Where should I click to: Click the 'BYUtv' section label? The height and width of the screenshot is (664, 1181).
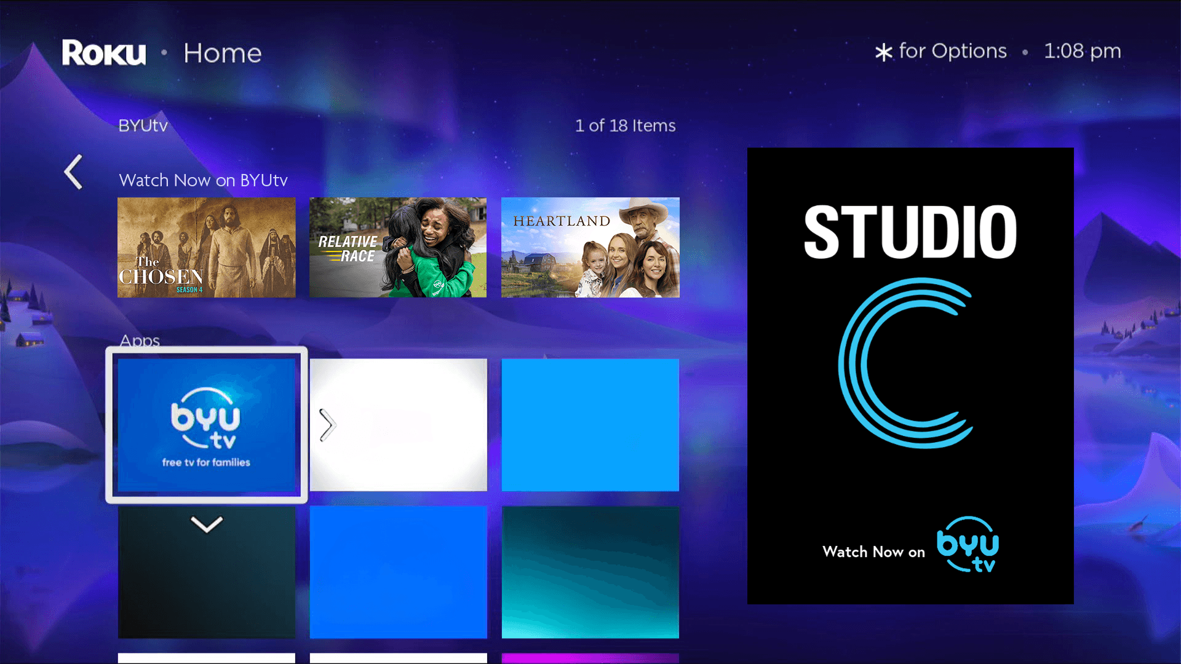pos(143,125)
